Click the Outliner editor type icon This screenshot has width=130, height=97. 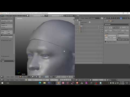77,18
